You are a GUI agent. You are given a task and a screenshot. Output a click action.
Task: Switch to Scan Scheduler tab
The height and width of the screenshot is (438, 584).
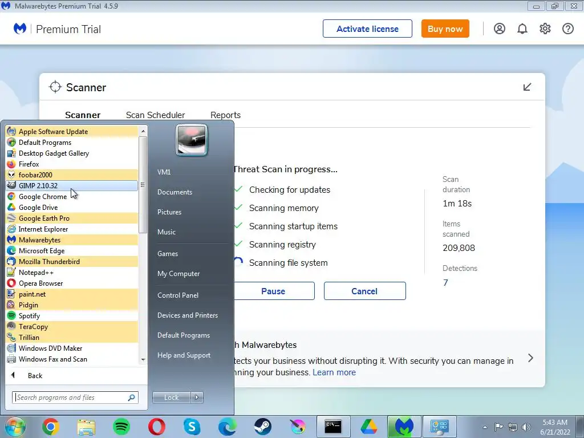click(x=155, y=115)
